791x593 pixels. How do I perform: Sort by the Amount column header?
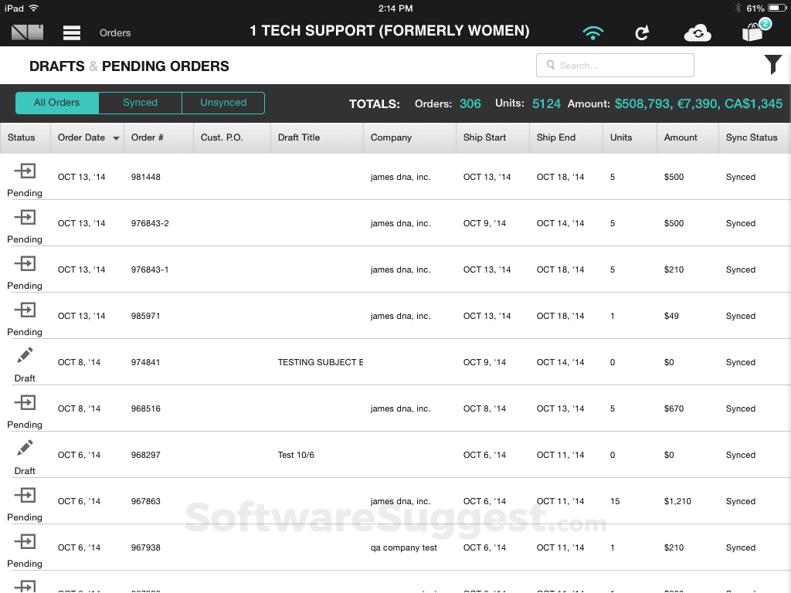pos(681,137)
